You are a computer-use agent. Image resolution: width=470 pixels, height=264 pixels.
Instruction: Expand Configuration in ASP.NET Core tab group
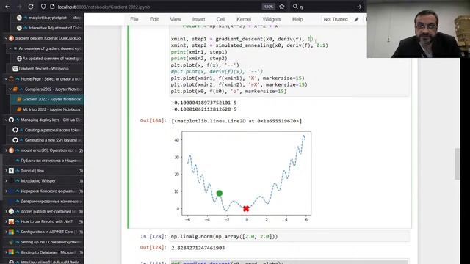click(6, 232)
